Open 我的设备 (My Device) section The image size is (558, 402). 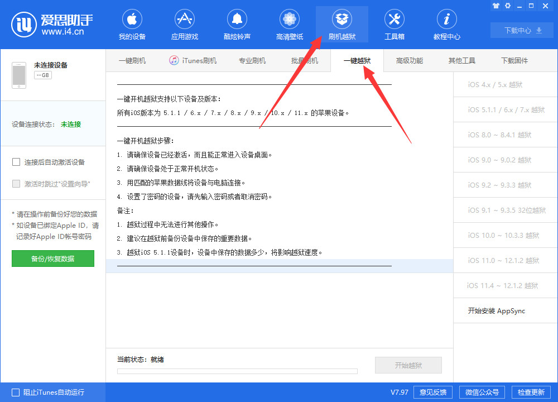point(132,25)
